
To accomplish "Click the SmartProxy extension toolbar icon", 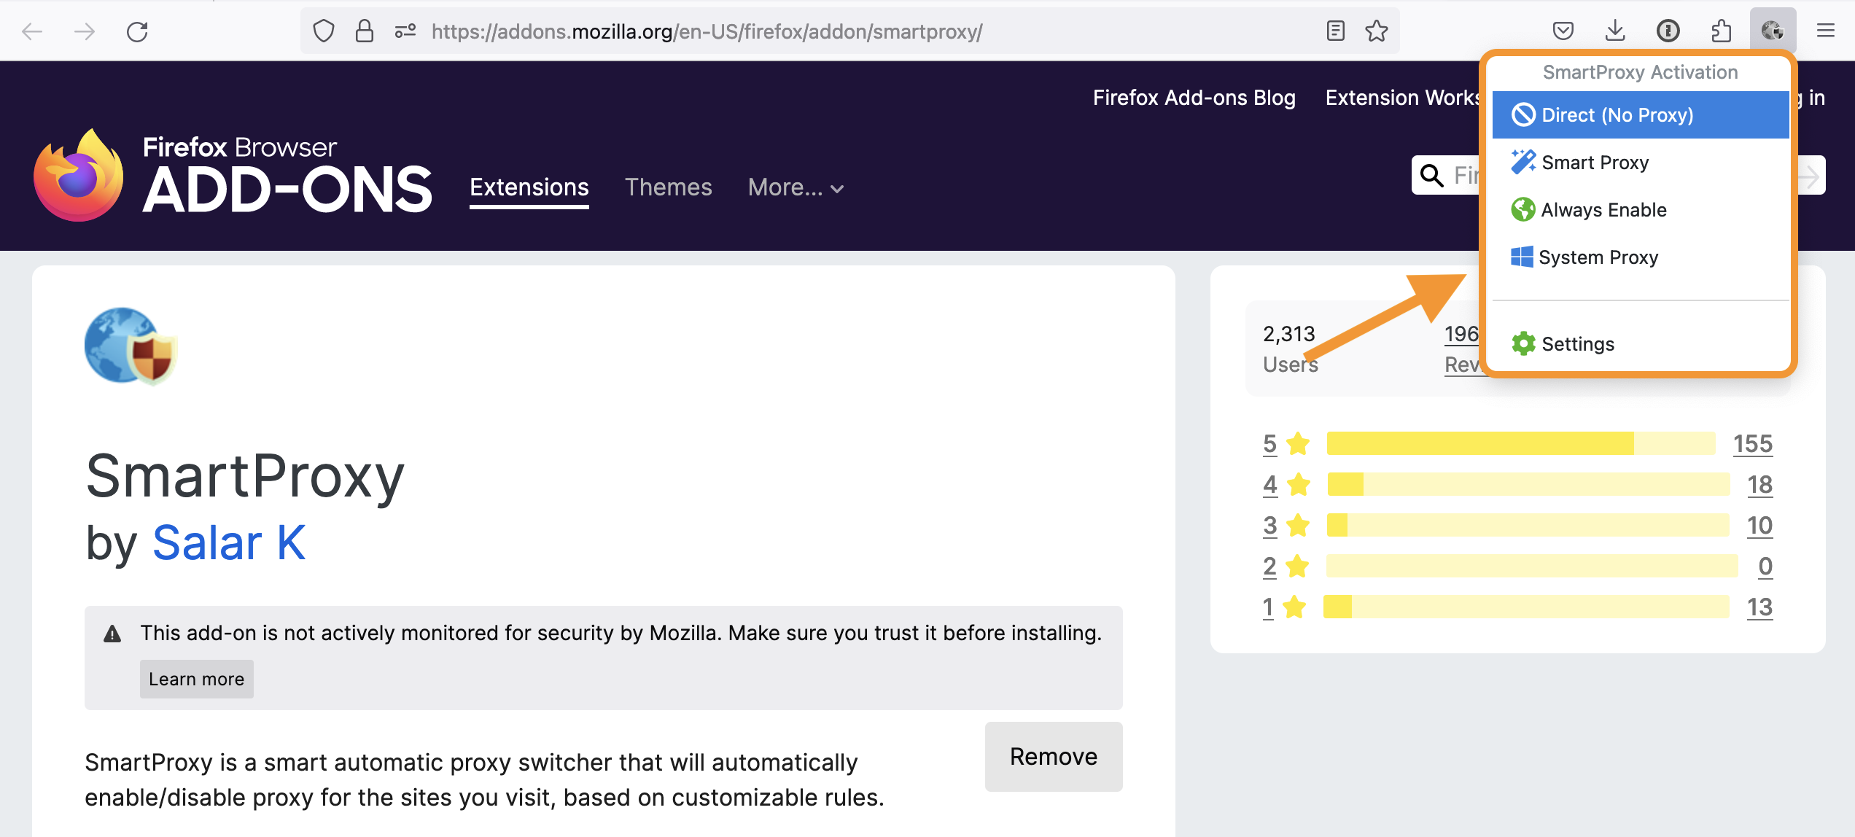I will click(1773, 31).
